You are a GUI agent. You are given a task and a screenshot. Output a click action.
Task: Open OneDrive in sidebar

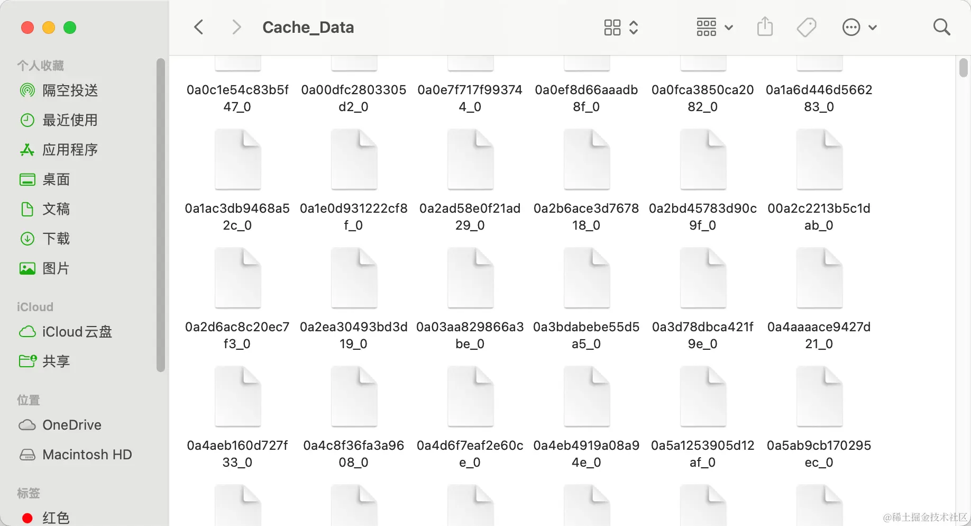[71, 425]
